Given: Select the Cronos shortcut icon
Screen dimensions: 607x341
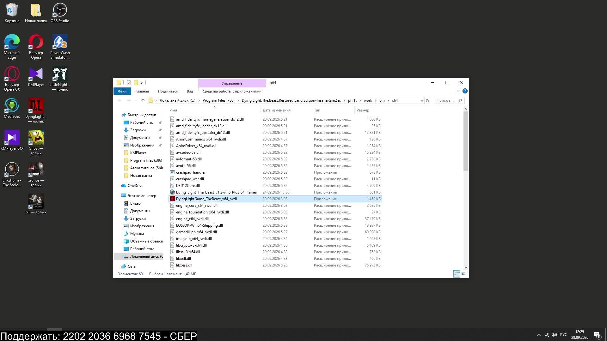Looking at the screenshot, I should click(x=36, y=174).
